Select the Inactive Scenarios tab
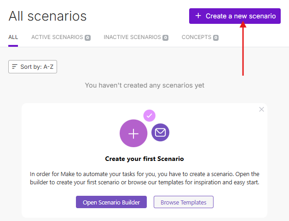 pyautogui.click(x=133, y=37)
